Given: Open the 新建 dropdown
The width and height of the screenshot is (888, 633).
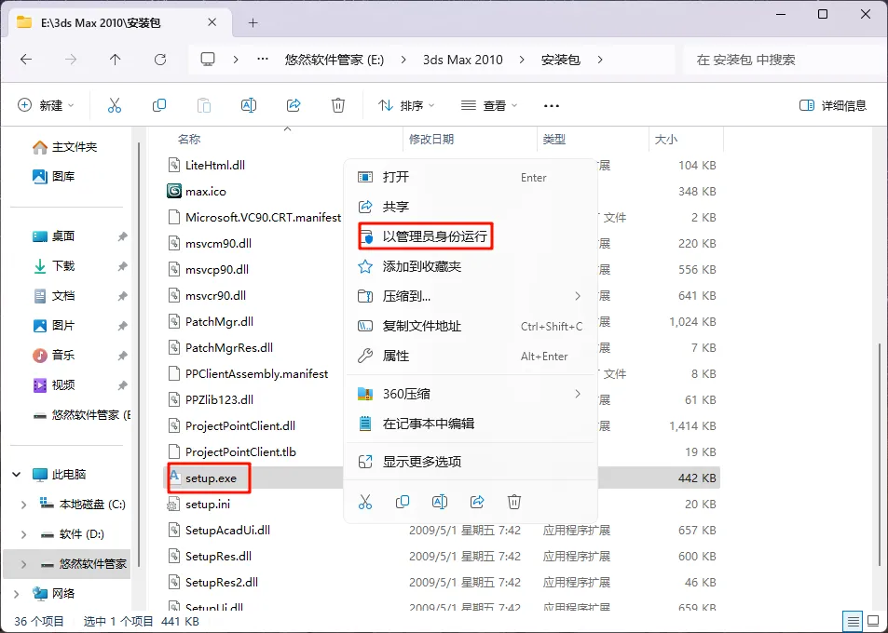Looking at the screenshot, I should coord(46,105).
